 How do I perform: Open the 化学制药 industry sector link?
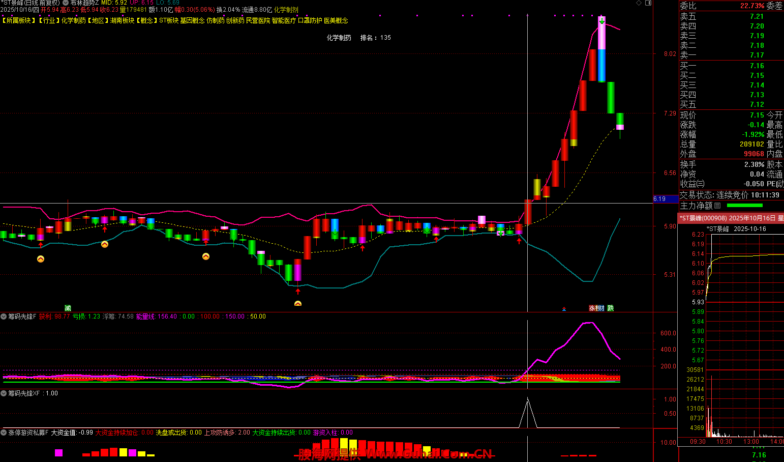[x=74, y=20]
